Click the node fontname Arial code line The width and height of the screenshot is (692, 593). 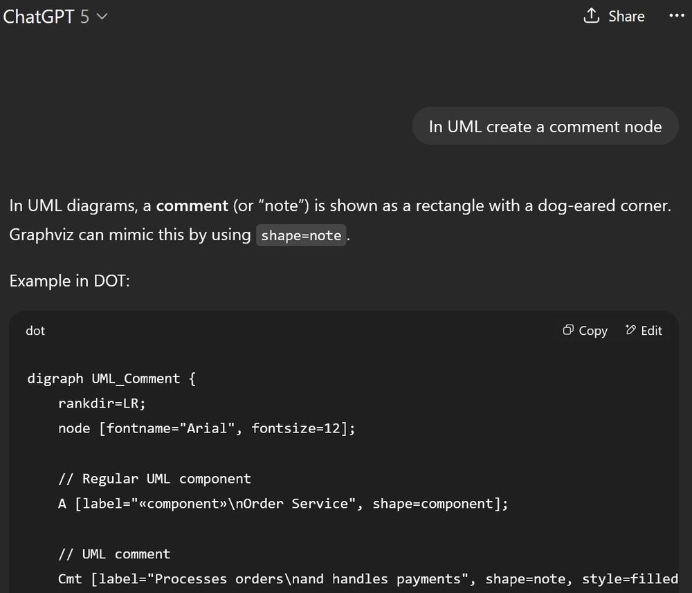click(206, 428)
